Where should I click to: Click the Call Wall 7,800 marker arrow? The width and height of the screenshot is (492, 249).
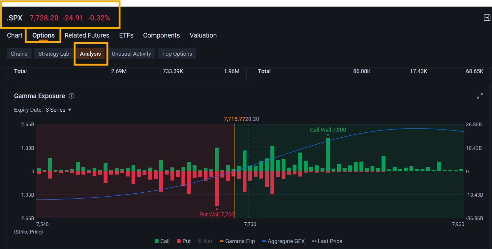[328, 135]
